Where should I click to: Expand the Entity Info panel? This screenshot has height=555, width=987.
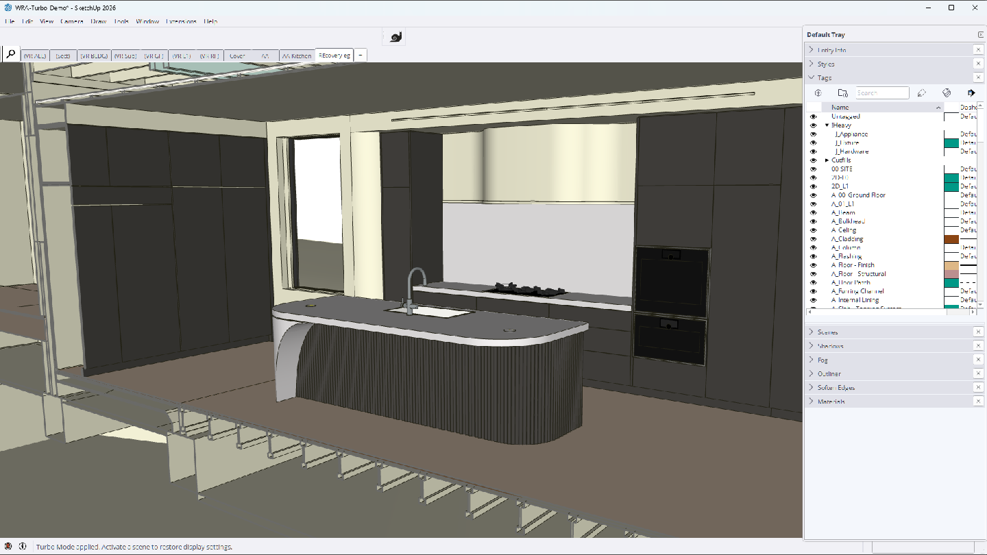pyautogui.click(x=812, y=50)
